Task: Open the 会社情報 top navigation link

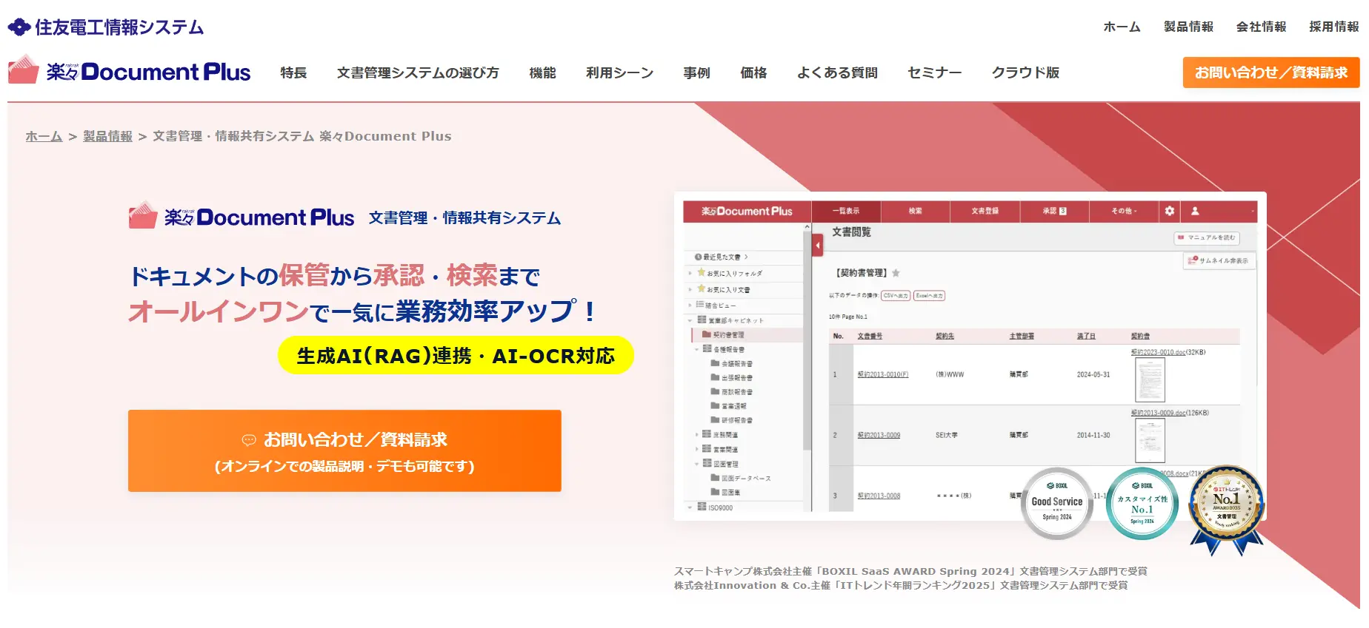Action: tap(1261, 27)
